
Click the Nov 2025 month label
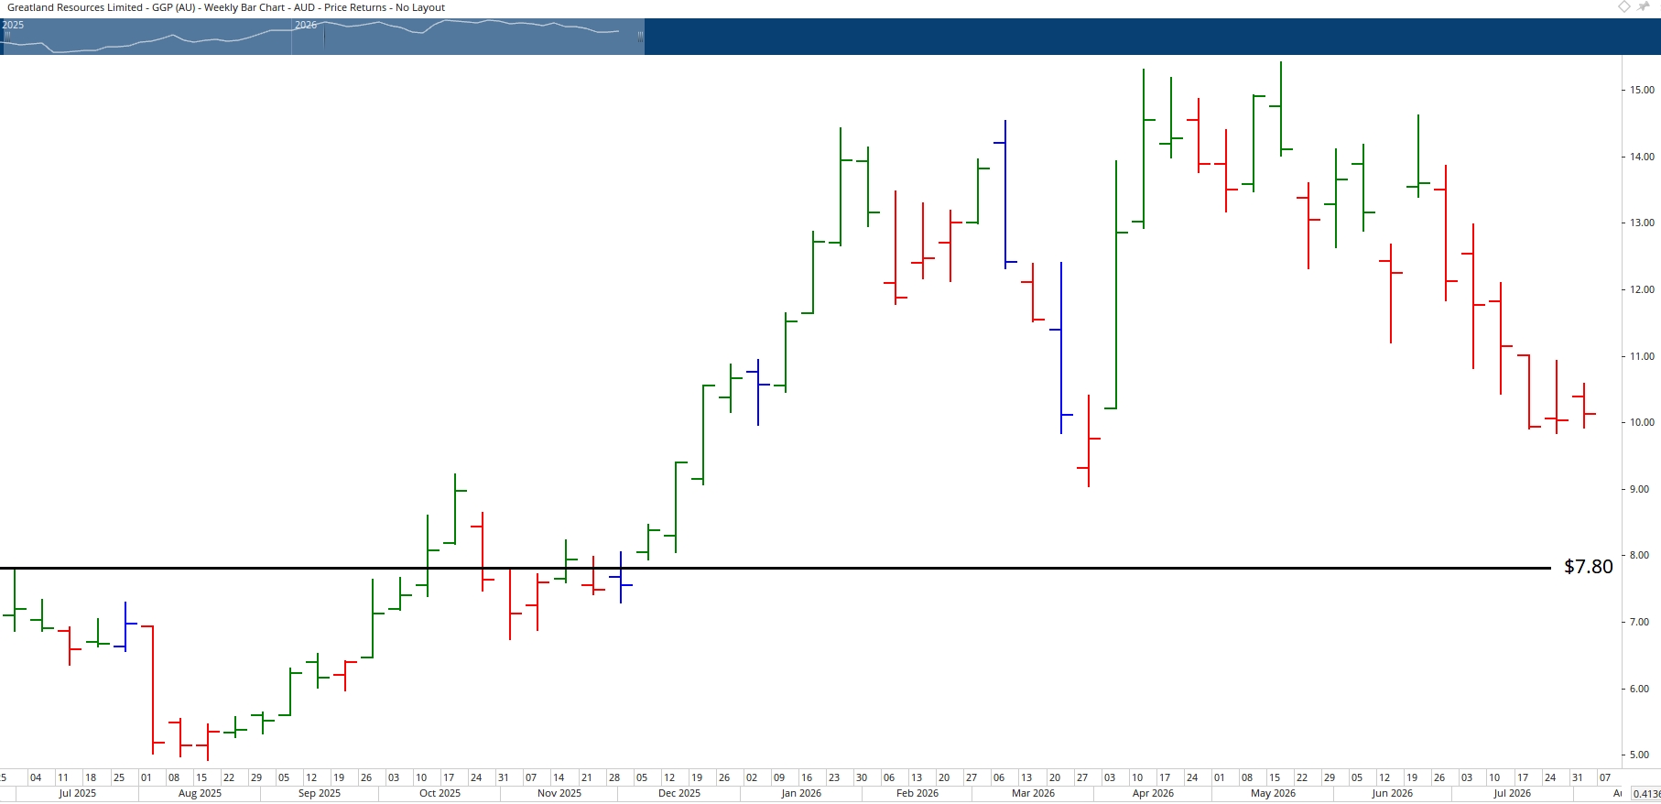pyautogui.click(x=559, y=793)
